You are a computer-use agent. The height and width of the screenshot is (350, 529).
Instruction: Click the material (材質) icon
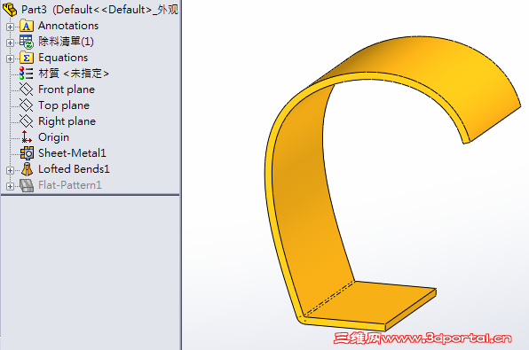26,73
